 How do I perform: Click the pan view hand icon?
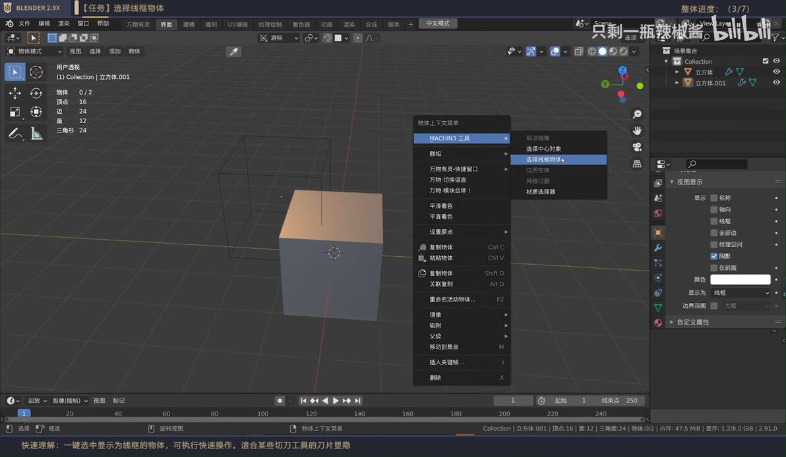(x=637, y=130)
